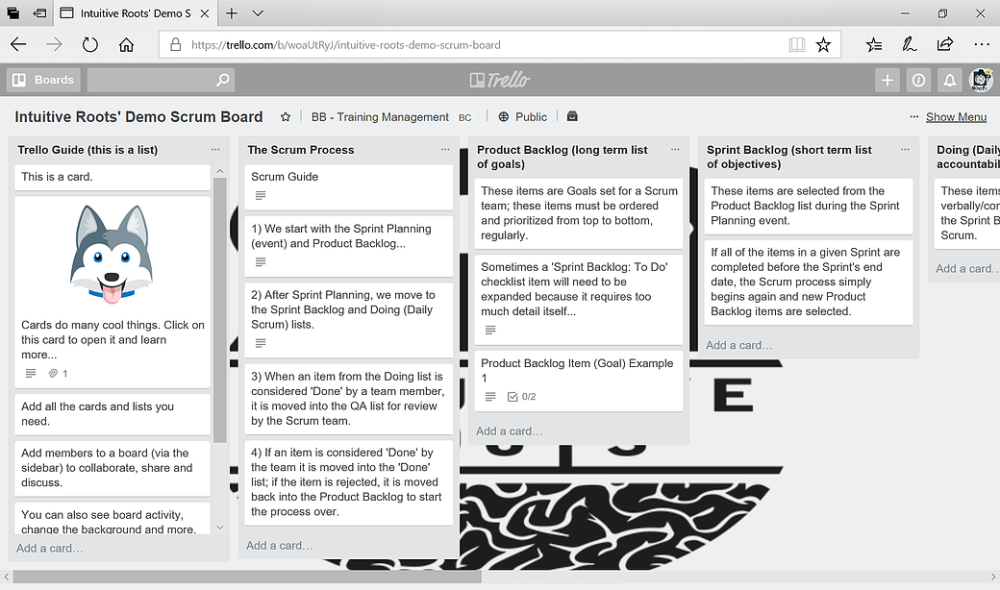The image size is (1000, 590).
Task: Open '1) We start with the Sprint Planning' card
Action: (x=348, y=247)
